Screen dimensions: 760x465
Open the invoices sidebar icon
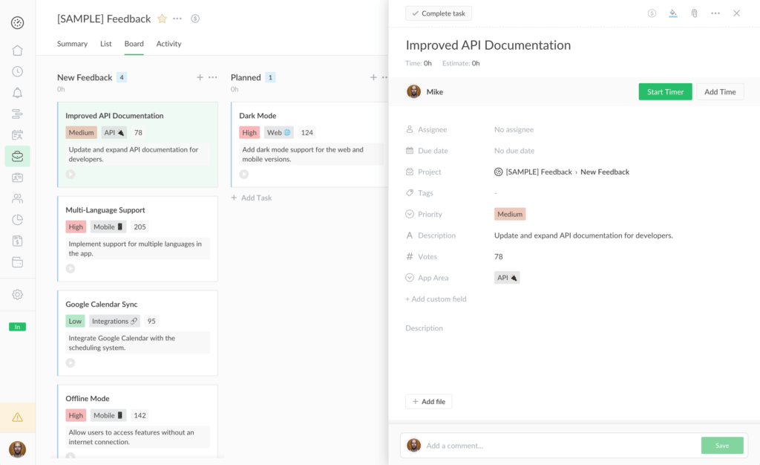click(x=18, y=241)
